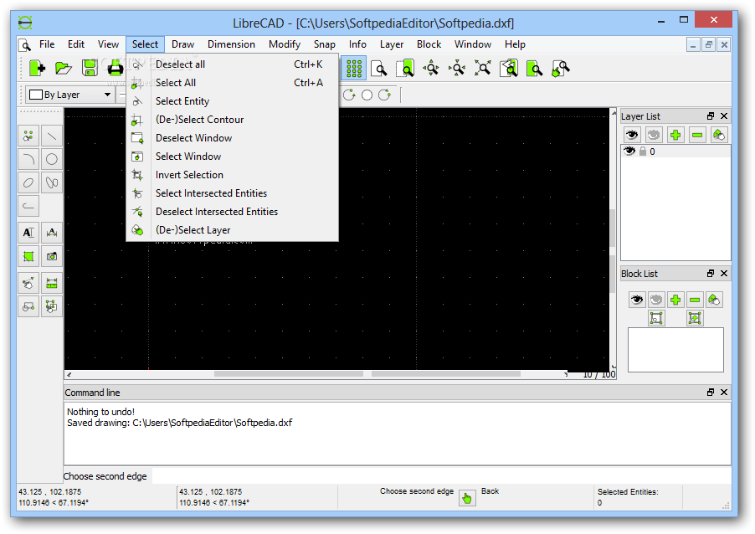Float the Block List panel
Viewport: 755px width, 534px height.
pos(711,273)
